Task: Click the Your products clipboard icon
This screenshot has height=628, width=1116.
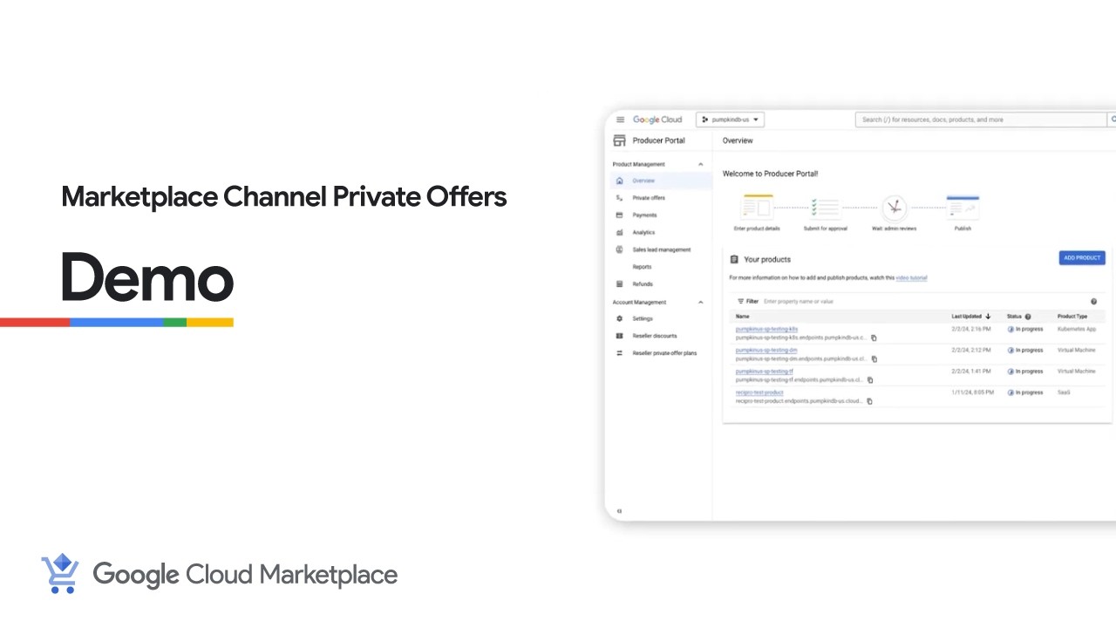Action: [734, 259]
